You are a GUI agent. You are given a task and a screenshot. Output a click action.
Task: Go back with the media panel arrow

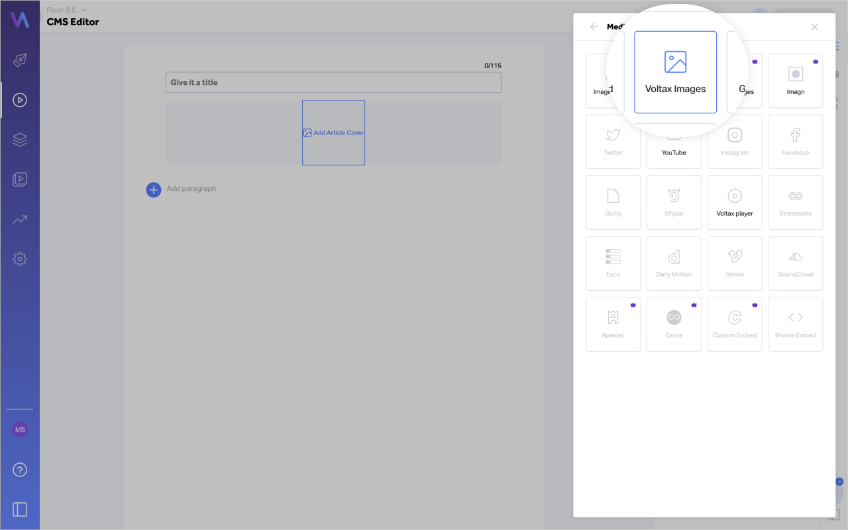[x=594, y=27]
